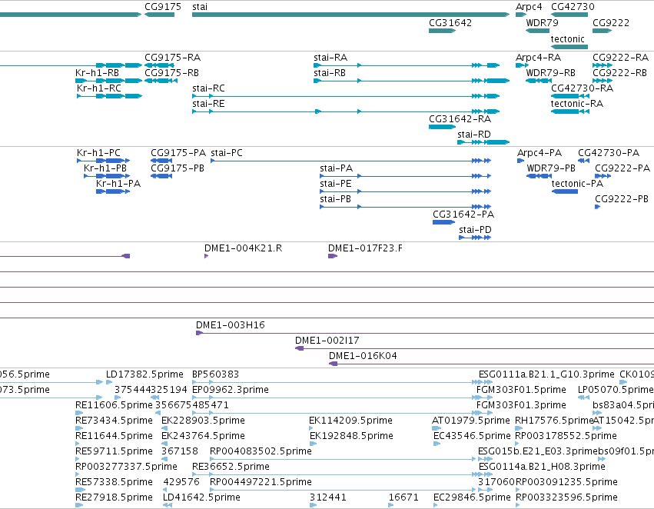Image resolution: width=654 pixels, height=509 pixels.
Task: Select protein CG31642-PA
Action: (443, 222)
